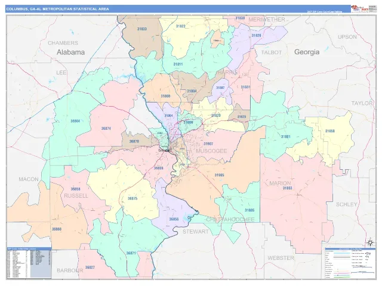The width and height of the screenshot is (382, 286).
Task: Click the 'HARRIS' county label
Action: point(227,72)
